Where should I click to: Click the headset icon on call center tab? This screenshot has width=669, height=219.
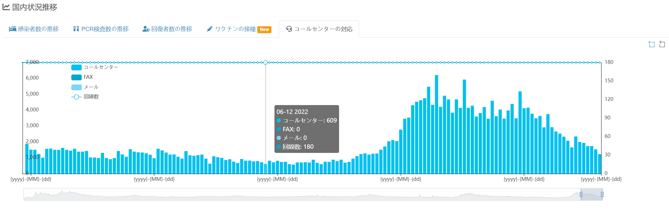289,29
